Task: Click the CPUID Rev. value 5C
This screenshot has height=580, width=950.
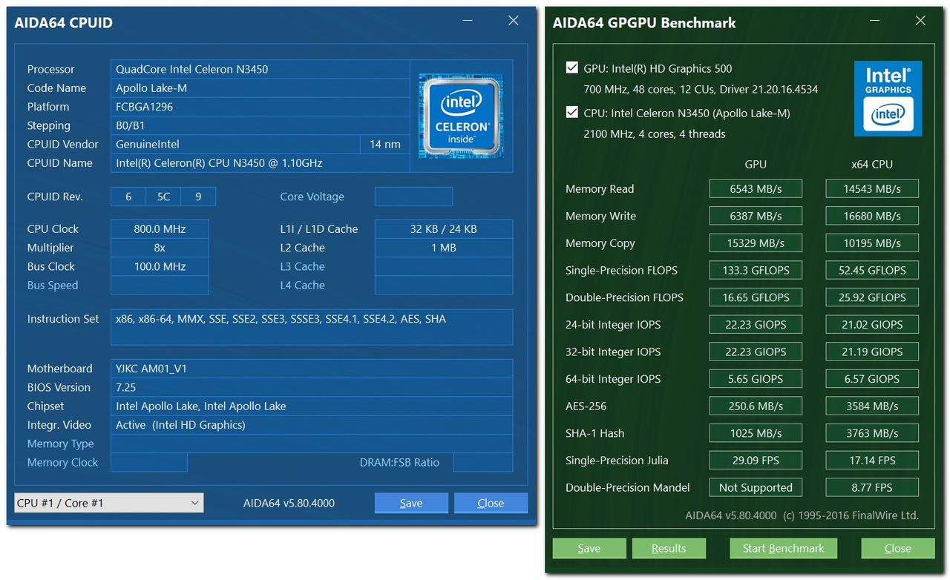Action: point(163,197)
